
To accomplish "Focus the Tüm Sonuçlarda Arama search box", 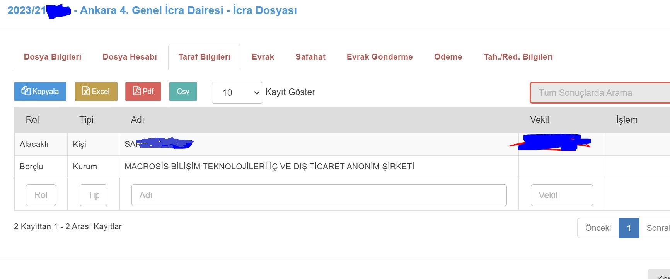I will 599,93.
